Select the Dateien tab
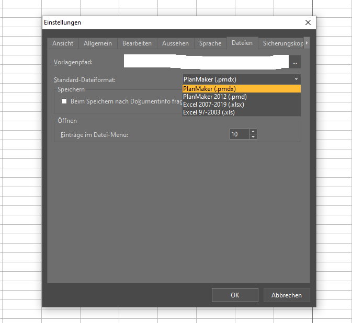 point(242,43)
